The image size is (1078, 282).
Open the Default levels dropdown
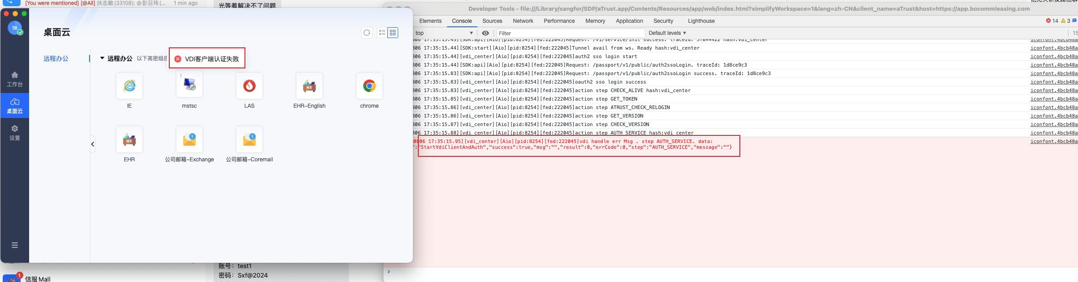(x=667, y=33)
